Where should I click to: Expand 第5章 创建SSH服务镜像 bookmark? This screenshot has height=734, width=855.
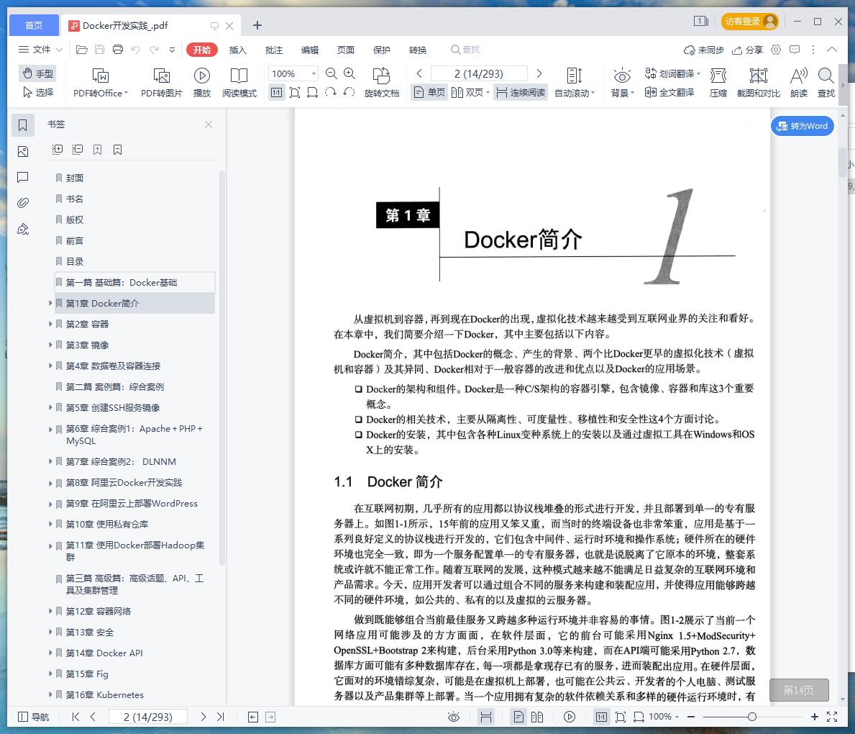[50, 407]
